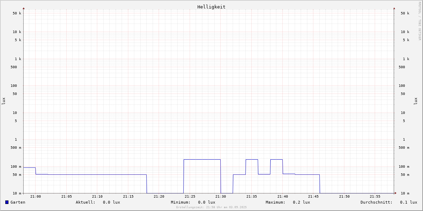Click the 10 label on right axis
The image size is (423, 211).
click(x=403, y=113)
